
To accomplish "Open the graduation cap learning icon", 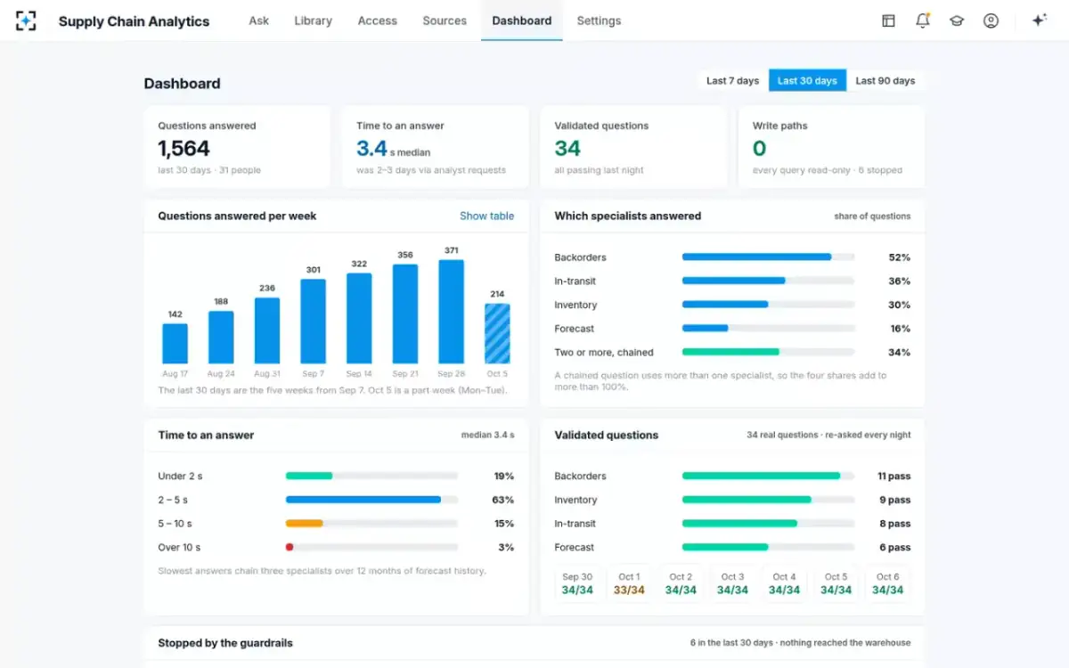I will (957, 20).
